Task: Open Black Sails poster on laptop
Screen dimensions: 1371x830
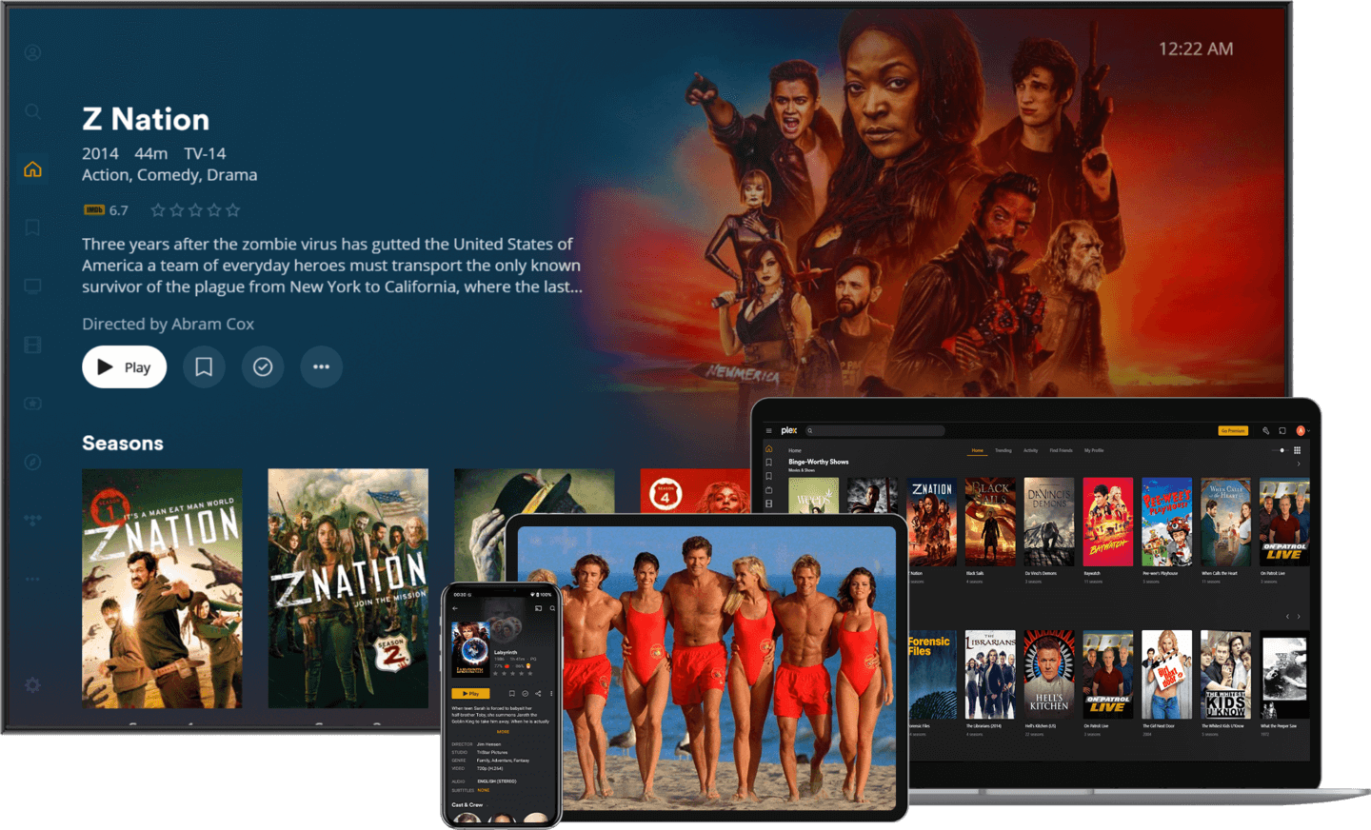Action: 990,522
